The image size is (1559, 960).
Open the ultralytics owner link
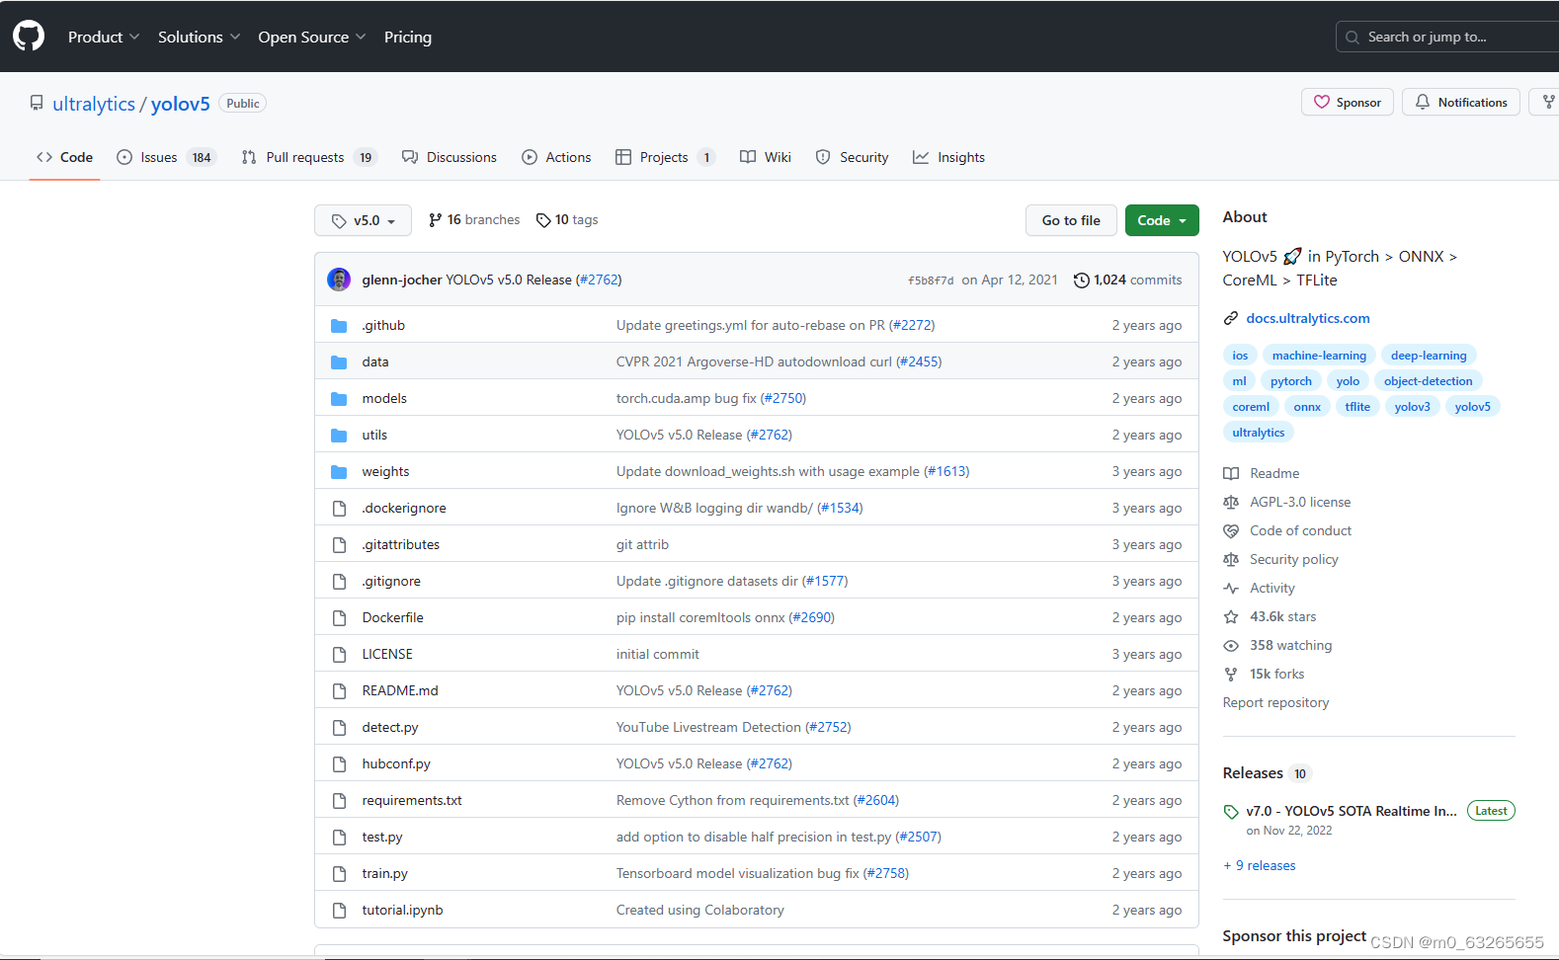94,104
